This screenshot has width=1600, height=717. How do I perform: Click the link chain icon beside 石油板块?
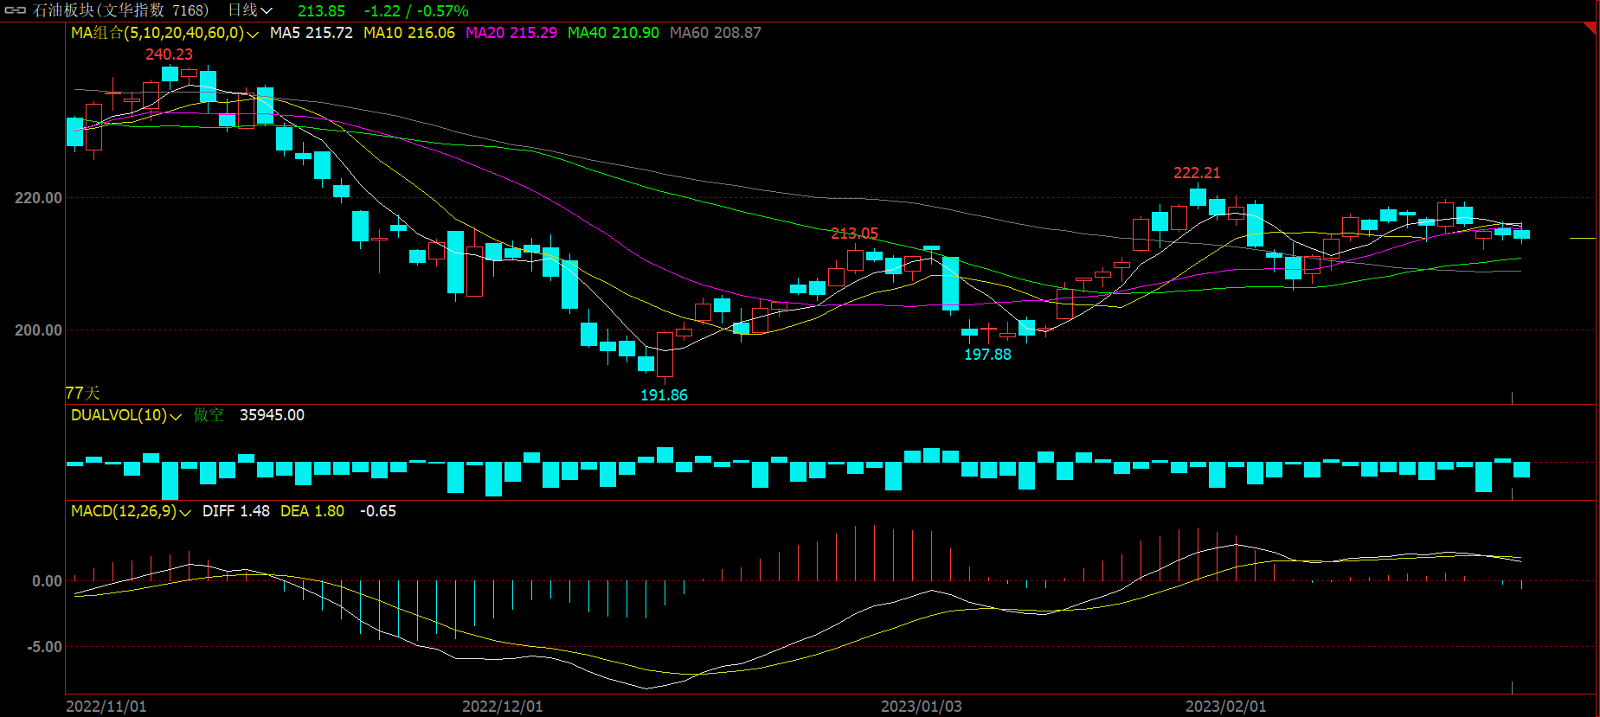coord(16,10)
